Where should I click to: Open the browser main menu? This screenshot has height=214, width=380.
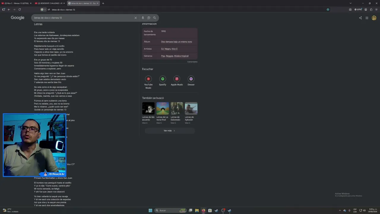pos(376,10)
